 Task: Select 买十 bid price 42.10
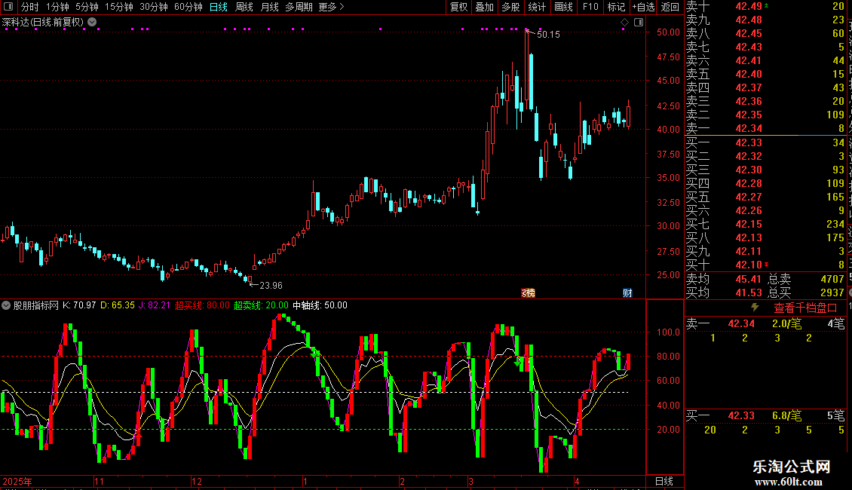[x=749, y=265]
